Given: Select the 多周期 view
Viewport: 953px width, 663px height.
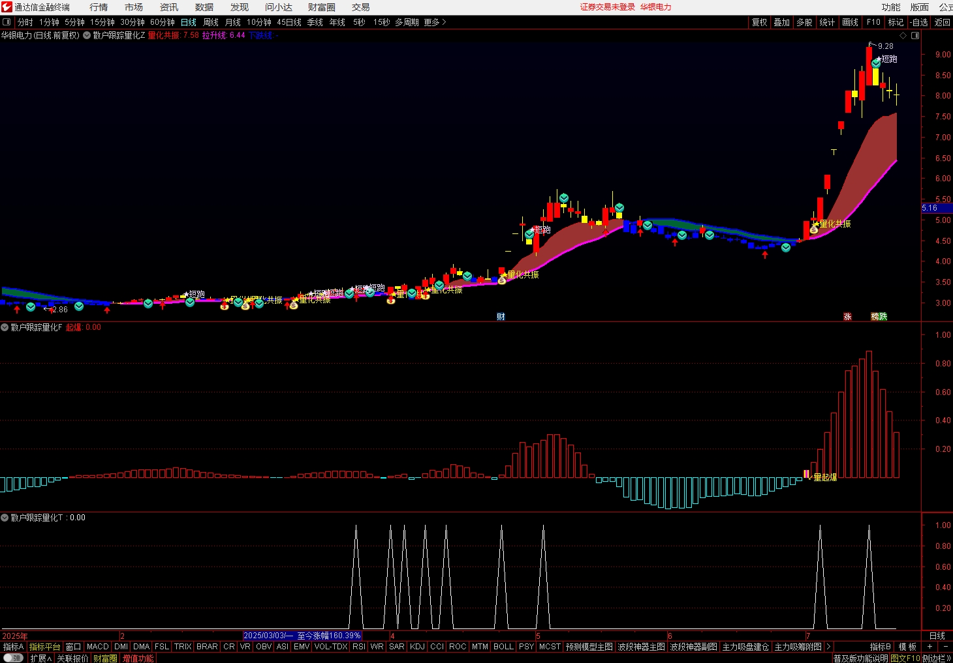Looking at the screenshot, I should (x=407, y=22).
